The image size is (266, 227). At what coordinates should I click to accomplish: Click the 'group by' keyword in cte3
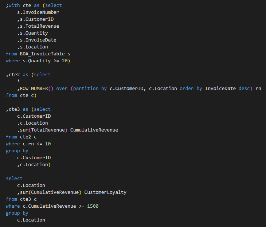(x=17, y=151)
